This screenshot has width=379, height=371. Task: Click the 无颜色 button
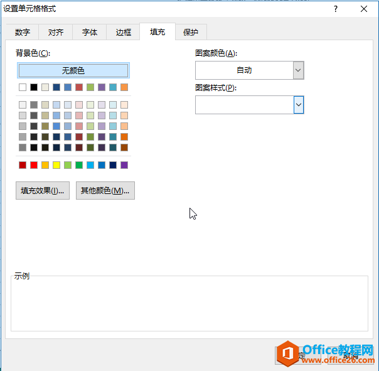[x=73, y=70]
